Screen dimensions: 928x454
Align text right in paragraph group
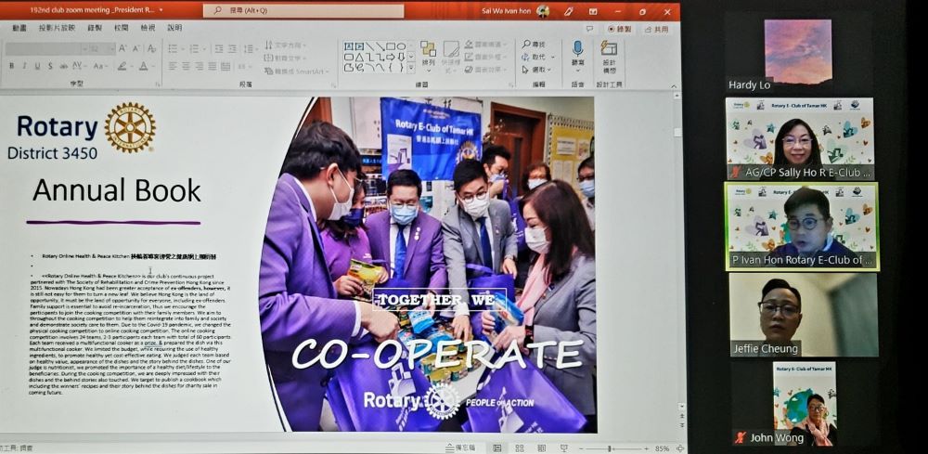pyautogui.click(x=199, y=66)
